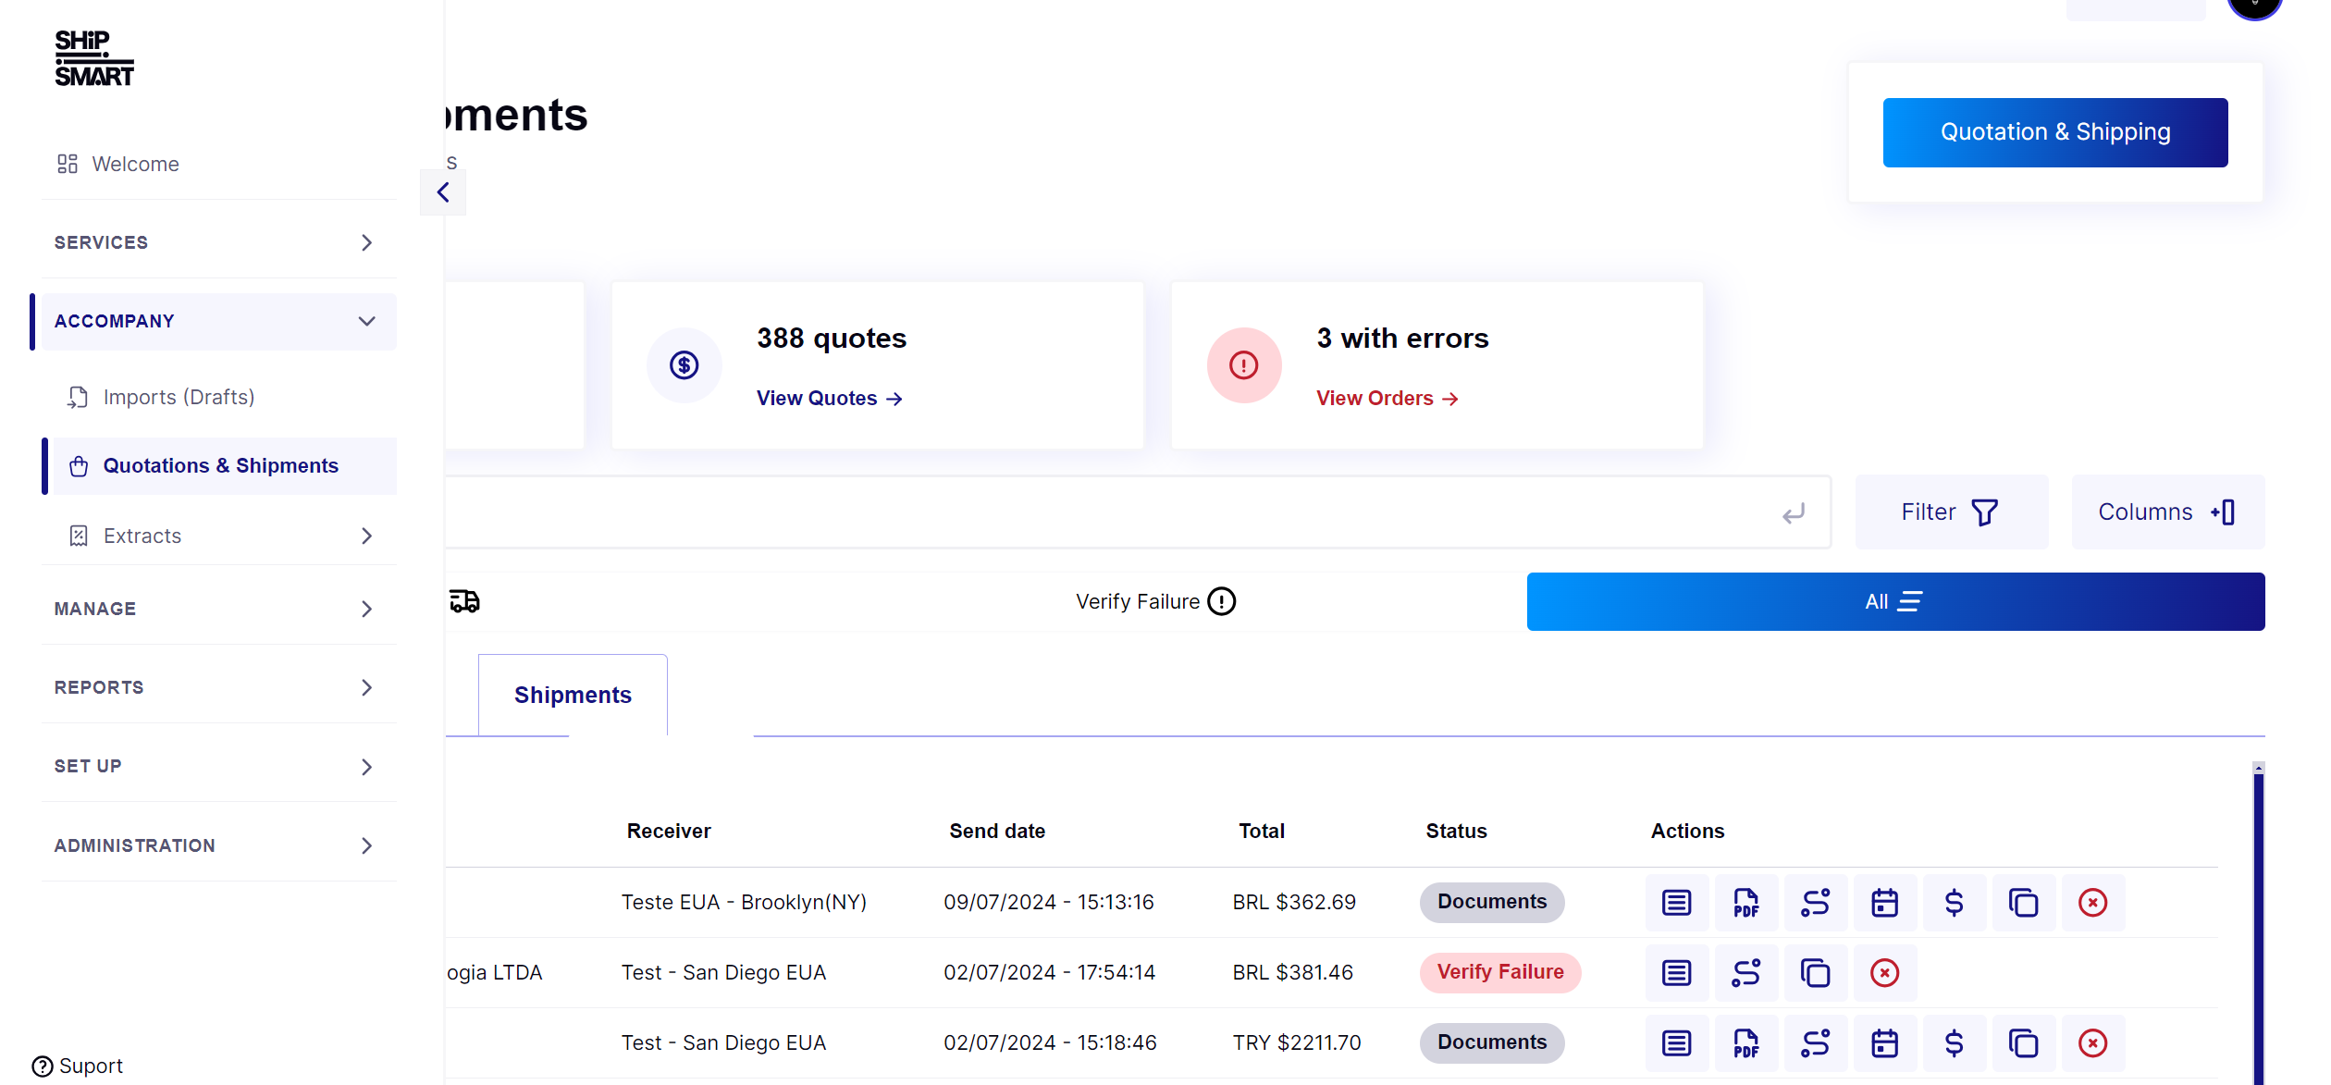The height and width of the screenshot is (1085, 2331).
Task: Open the user avatar at top right
Action: [x=2254, y=7]
